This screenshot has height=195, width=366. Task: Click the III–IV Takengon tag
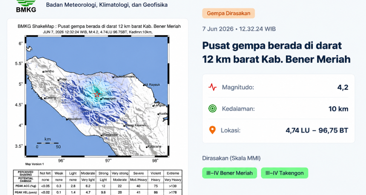(x=285, y=173)
